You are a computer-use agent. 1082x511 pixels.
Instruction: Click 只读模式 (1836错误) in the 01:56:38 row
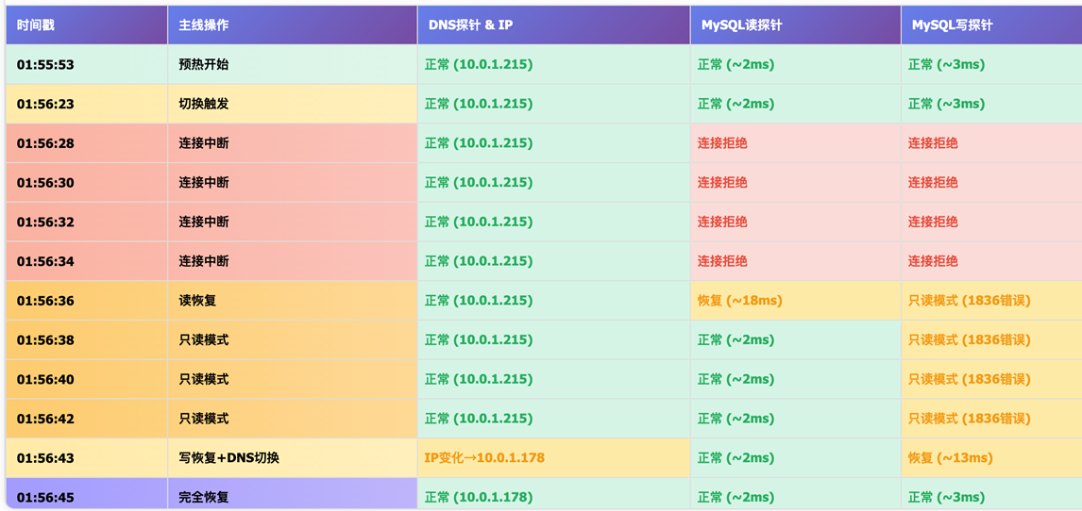pos(969,340)
